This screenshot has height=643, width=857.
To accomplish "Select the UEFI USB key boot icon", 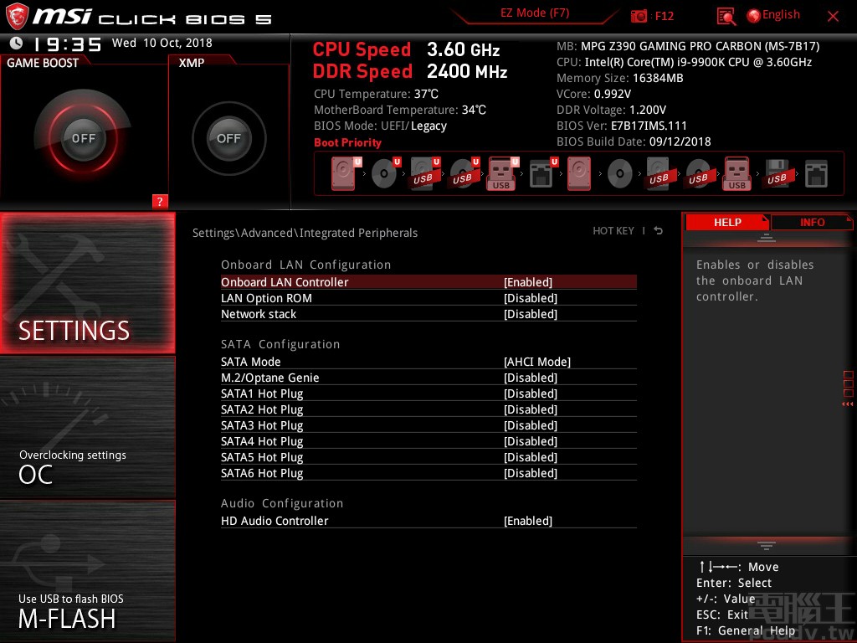I will coord(502,173).
